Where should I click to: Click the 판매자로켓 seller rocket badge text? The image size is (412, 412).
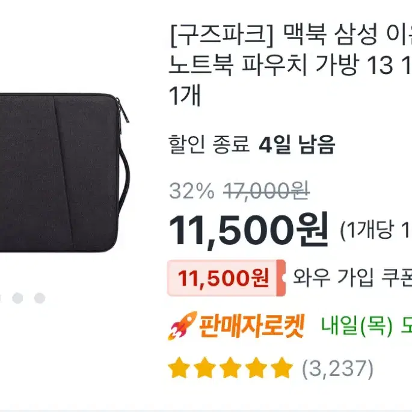point(251,327)
